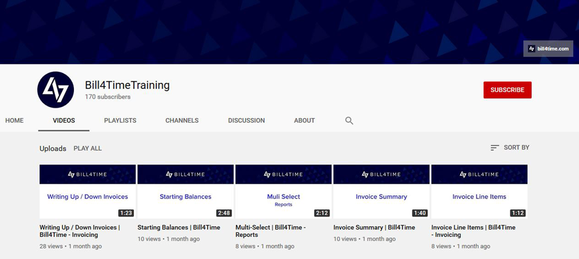The width and height of the screenshot is (579, 259).
Task: Open Invoice Summary video thumbnail
Action: point(381,192)
